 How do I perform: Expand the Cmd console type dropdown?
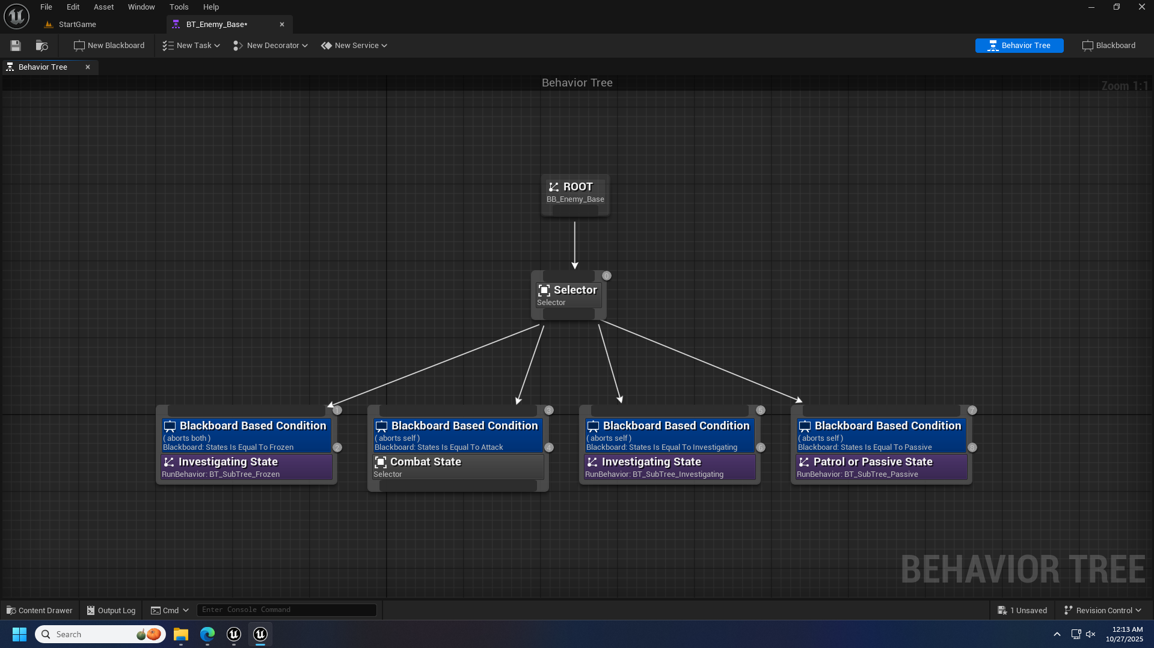tap(170, 610)
